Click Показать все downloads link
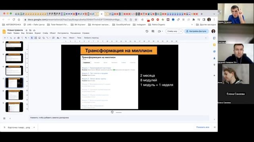254x142 pixels. 203,127
